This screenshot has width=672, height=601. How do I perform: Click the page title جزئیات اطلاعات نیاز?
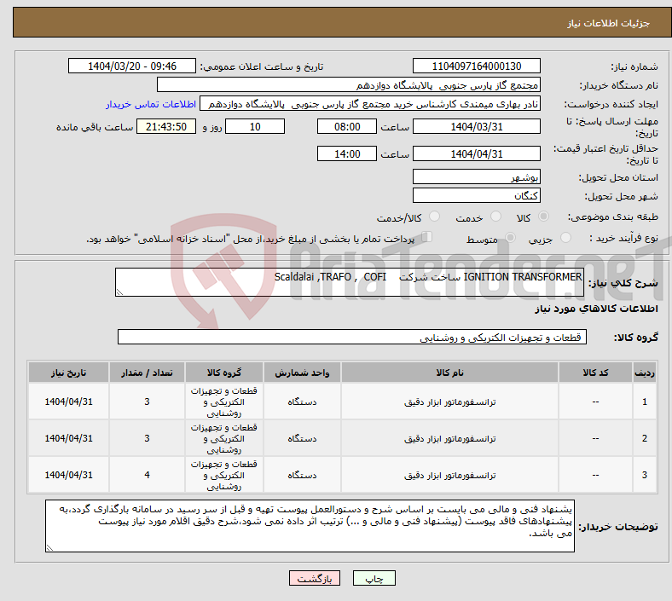pyautogui.click(x=608, y=23)
